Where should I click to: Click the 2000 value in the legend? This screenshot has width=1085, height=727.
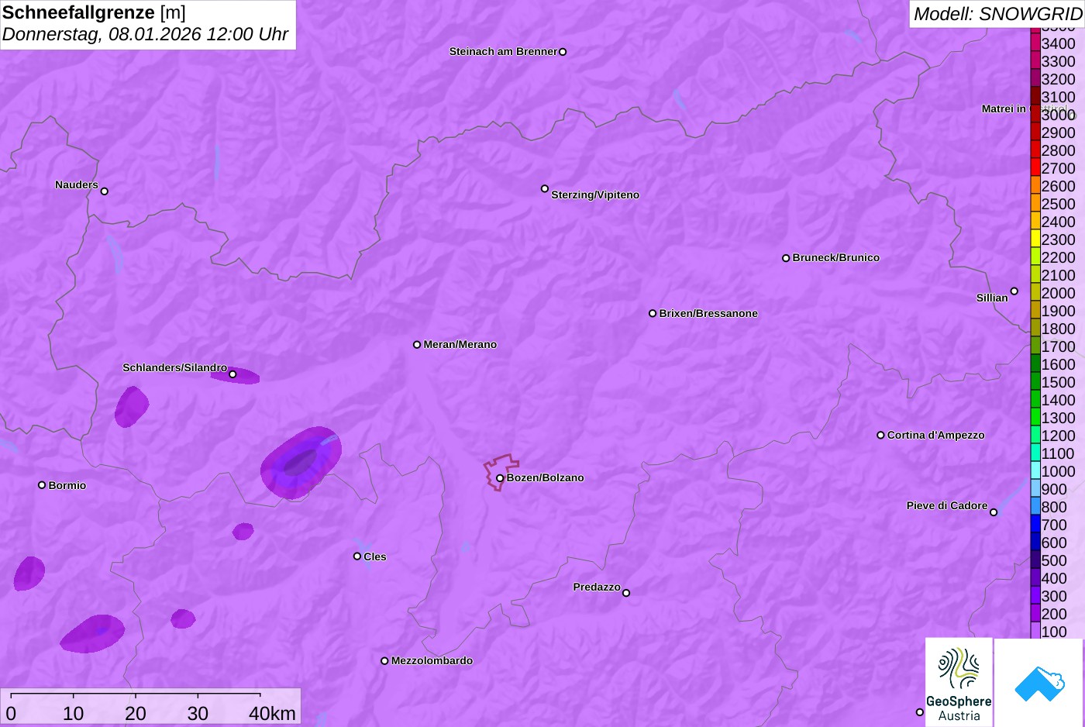pos(1058,293)
